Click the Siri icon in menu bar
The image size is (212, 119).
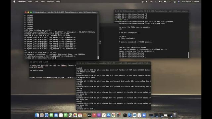point(179,2)
